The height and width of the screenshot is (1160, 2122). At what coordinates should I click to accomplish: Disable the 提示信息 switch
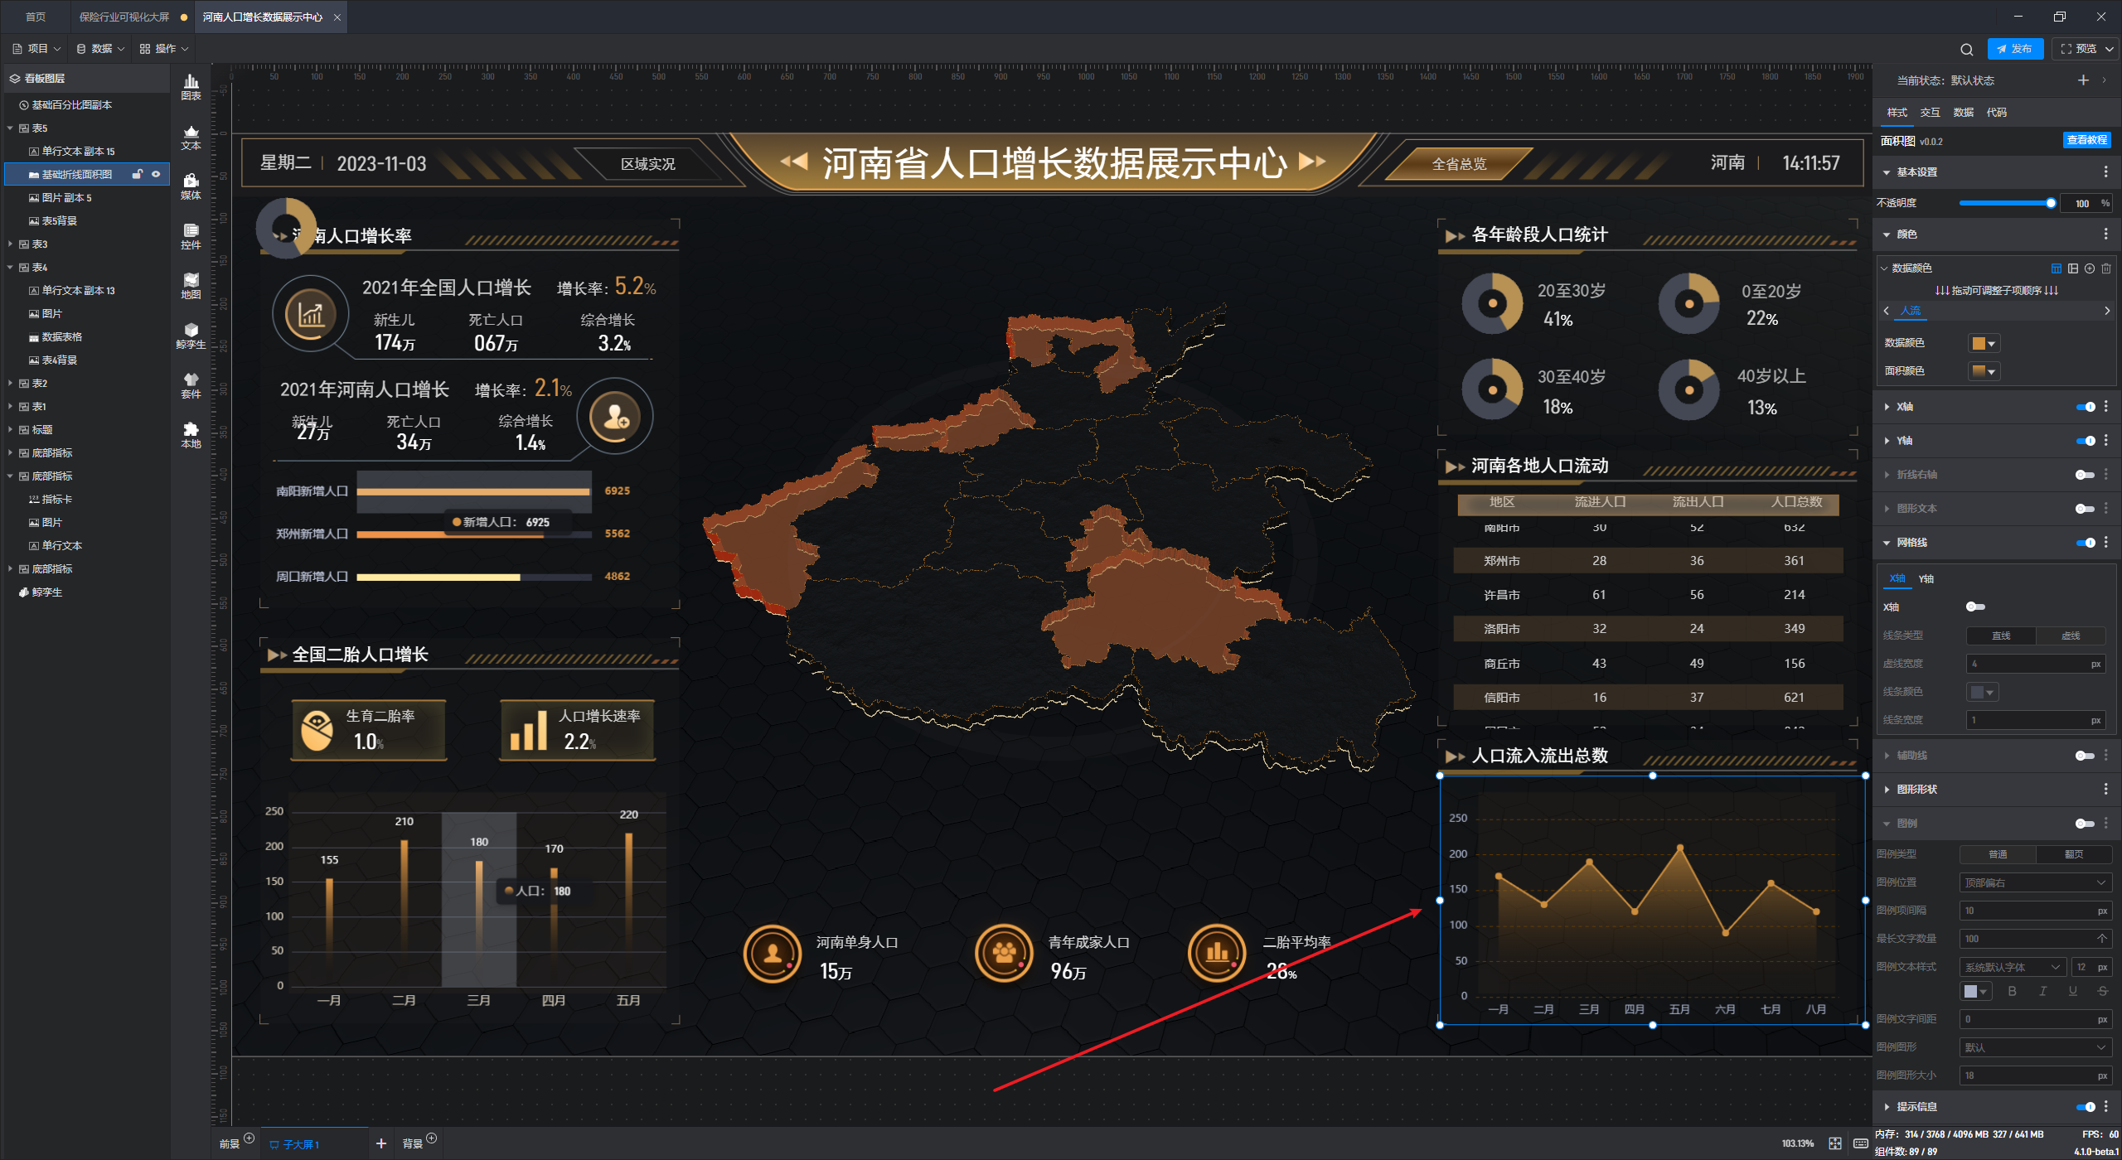[2085, 1107]
